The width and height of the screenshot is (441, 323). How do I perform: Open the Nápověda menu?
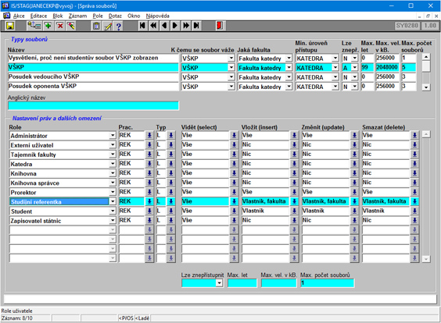tap(157, 16)
